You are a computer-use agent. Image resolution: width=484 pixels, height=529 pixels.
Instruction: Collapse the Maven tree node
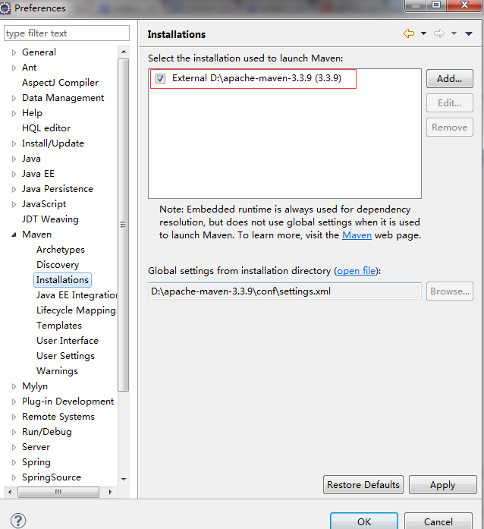tap(14, 235)
